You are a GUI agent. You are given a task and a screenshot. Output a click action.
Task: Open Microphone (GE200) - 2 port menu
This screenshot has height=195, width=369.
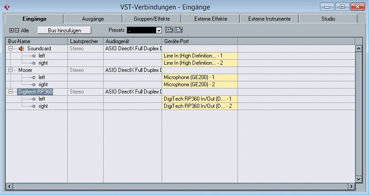[x=200, y=84]
